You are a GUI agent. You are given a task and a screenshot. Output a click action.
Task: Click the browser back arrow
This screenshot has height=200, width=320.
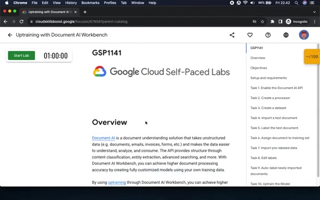pos(6,22)
